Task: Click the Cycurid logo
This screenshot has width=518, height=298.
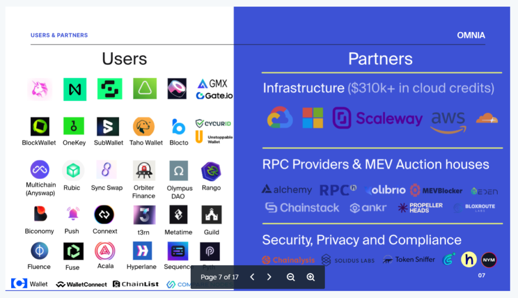Action: (x=213, y=123)
